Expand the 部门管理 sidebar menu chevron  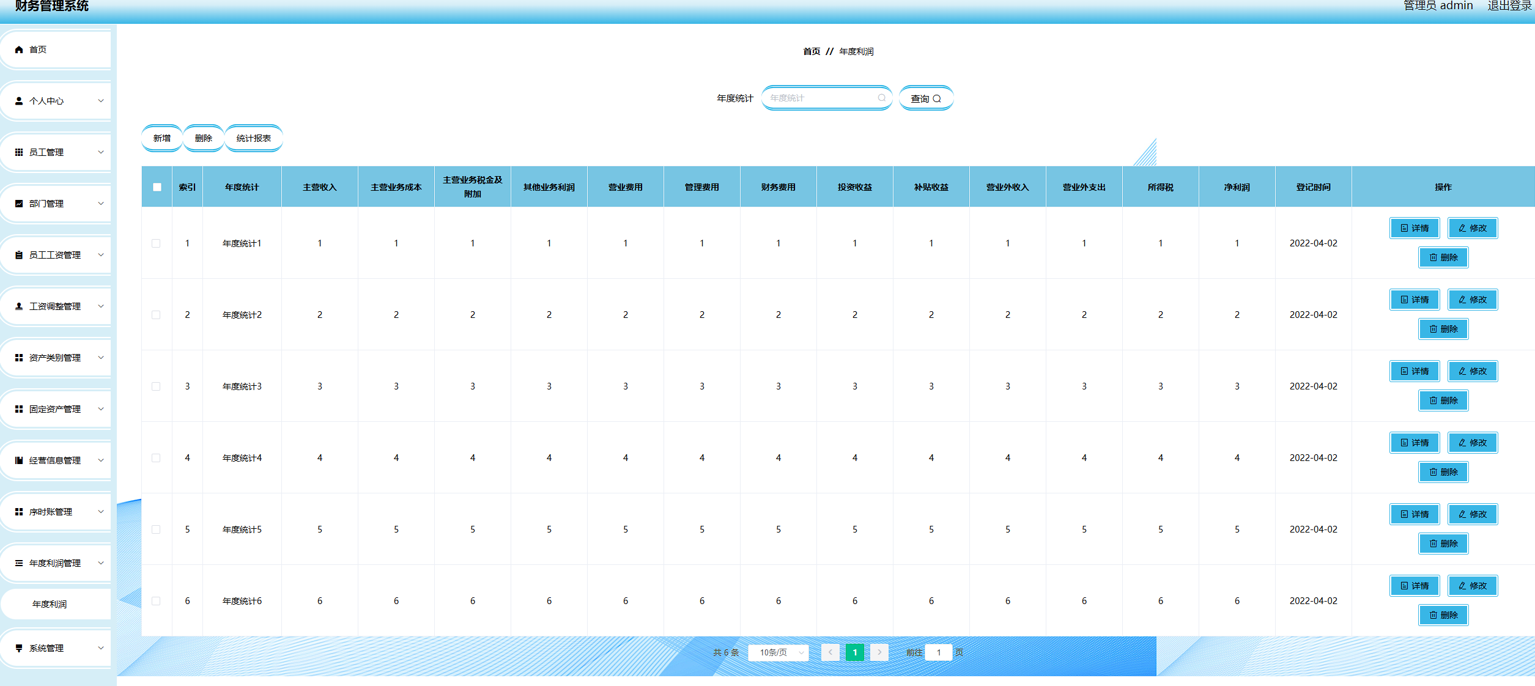click(x=101, y=204)
